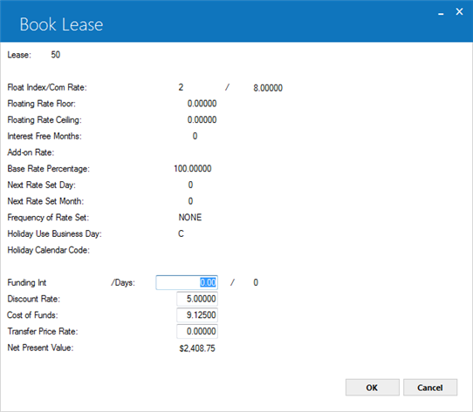Click the Net Present Value amount
The image size is (473, 412).
pos(197,348)
